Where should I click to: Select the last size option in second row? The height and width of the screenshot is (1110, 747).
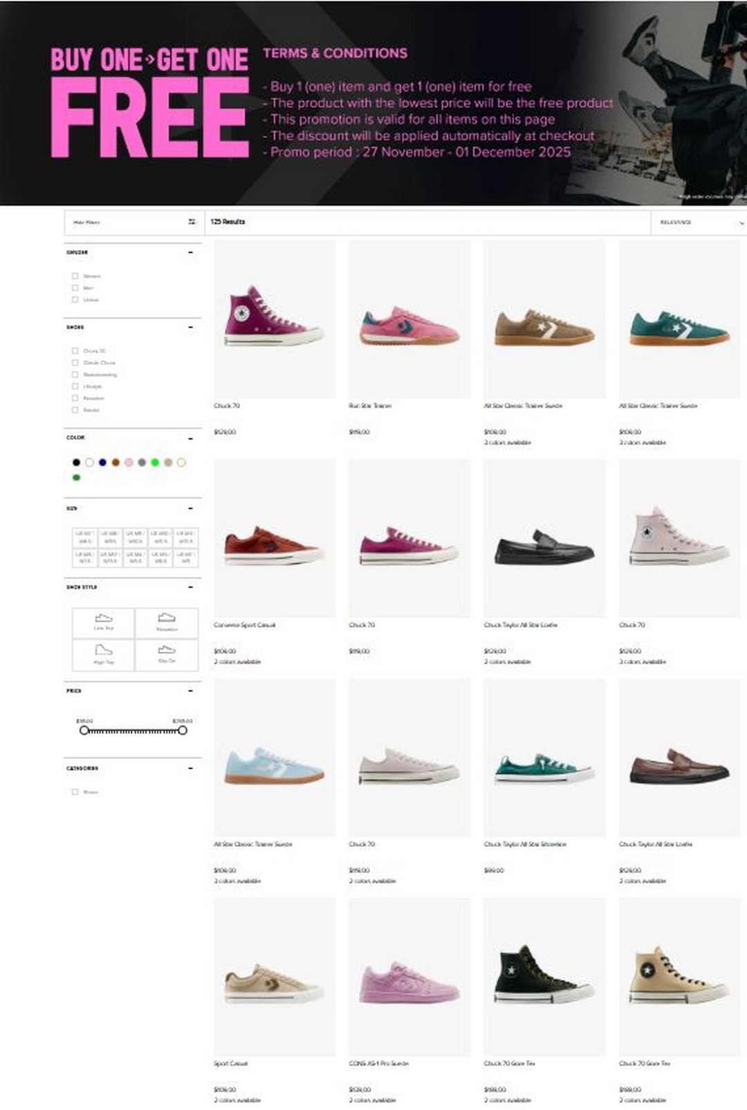185,557
